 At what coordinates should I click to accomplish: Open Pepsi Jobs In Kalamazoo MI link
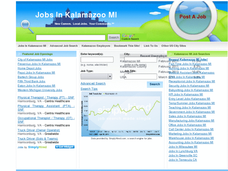[x=36, y=73]
